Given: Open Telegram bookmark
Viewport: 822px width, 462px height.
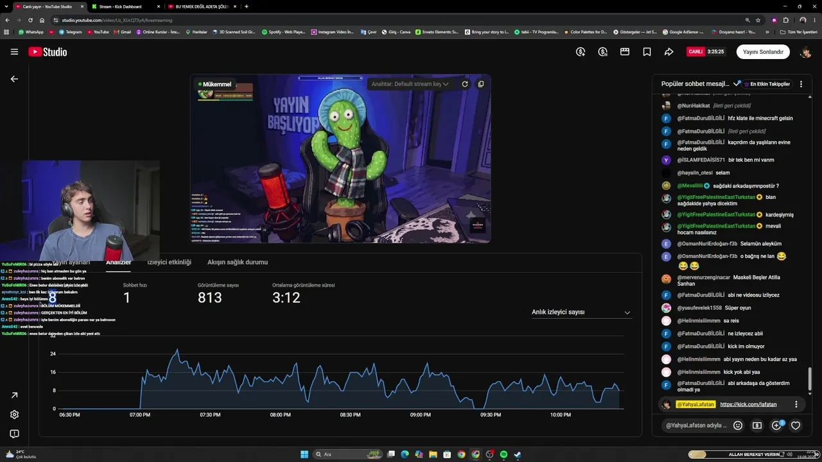Looking at the screenshot, I should pos(70,31).
